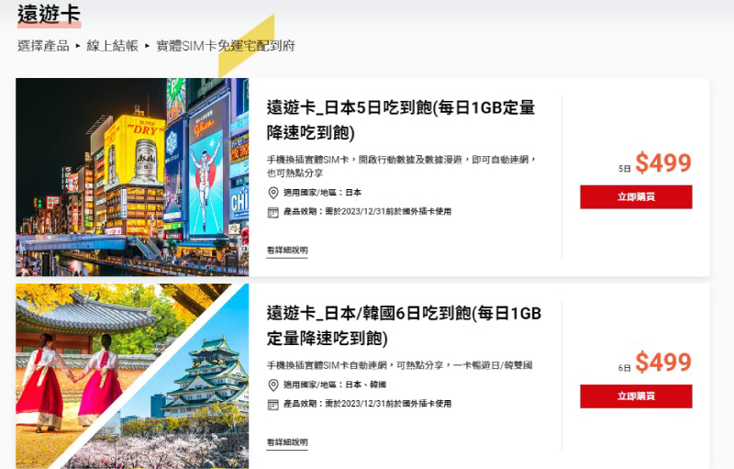Image resolution: width=734 pixels, height=469 pixels.
Task: Click the $499 price of the 5-day plan
Action: [x=662, y=162]
